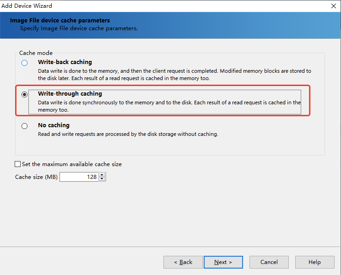Click the 'Set the maximum available cache size' label
Image resolution: width=341 pixels, height=275 pixels.
coord(72,164)
